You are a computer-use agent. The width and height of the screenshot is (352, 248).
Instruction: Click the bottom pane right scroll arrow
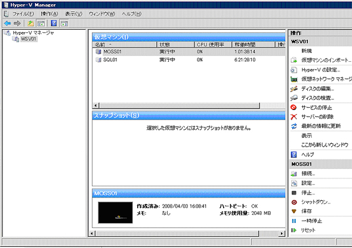(282, 234)
